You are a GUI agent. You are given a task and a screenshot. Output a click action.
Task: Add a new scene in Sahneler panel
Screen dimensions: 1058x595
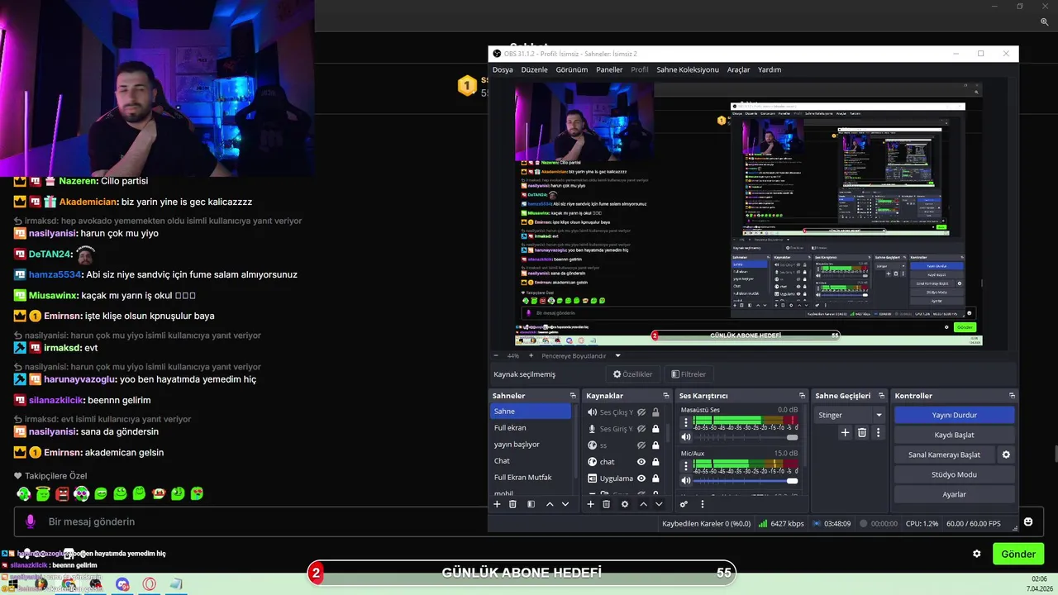coord(497,504)
